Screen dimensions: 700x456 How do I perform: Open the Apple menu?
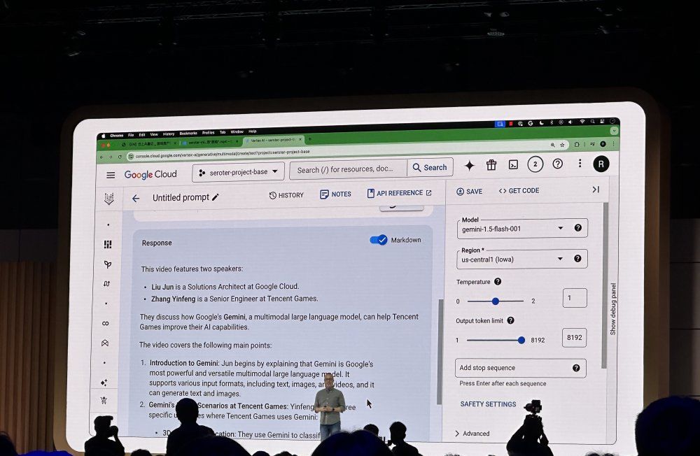click(x=104, y=136)
